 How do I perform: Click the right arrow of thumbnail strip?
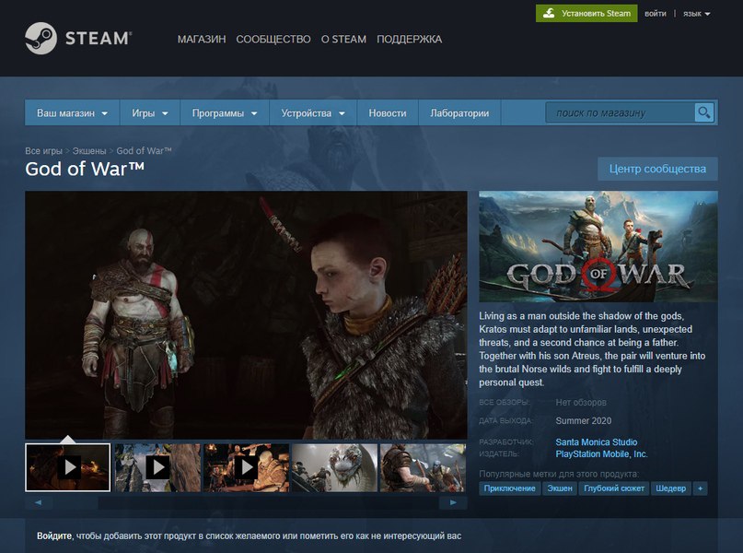(453, 502)
